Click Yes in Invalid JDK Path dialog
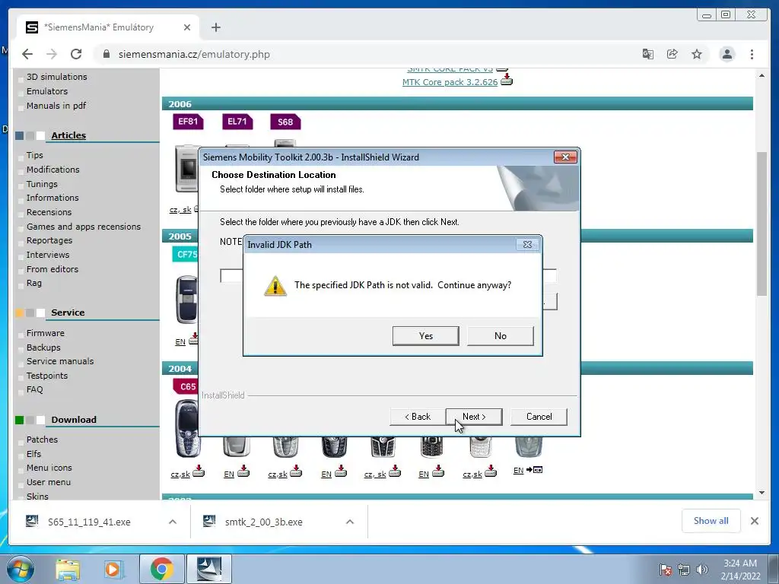 coord(426,335)
